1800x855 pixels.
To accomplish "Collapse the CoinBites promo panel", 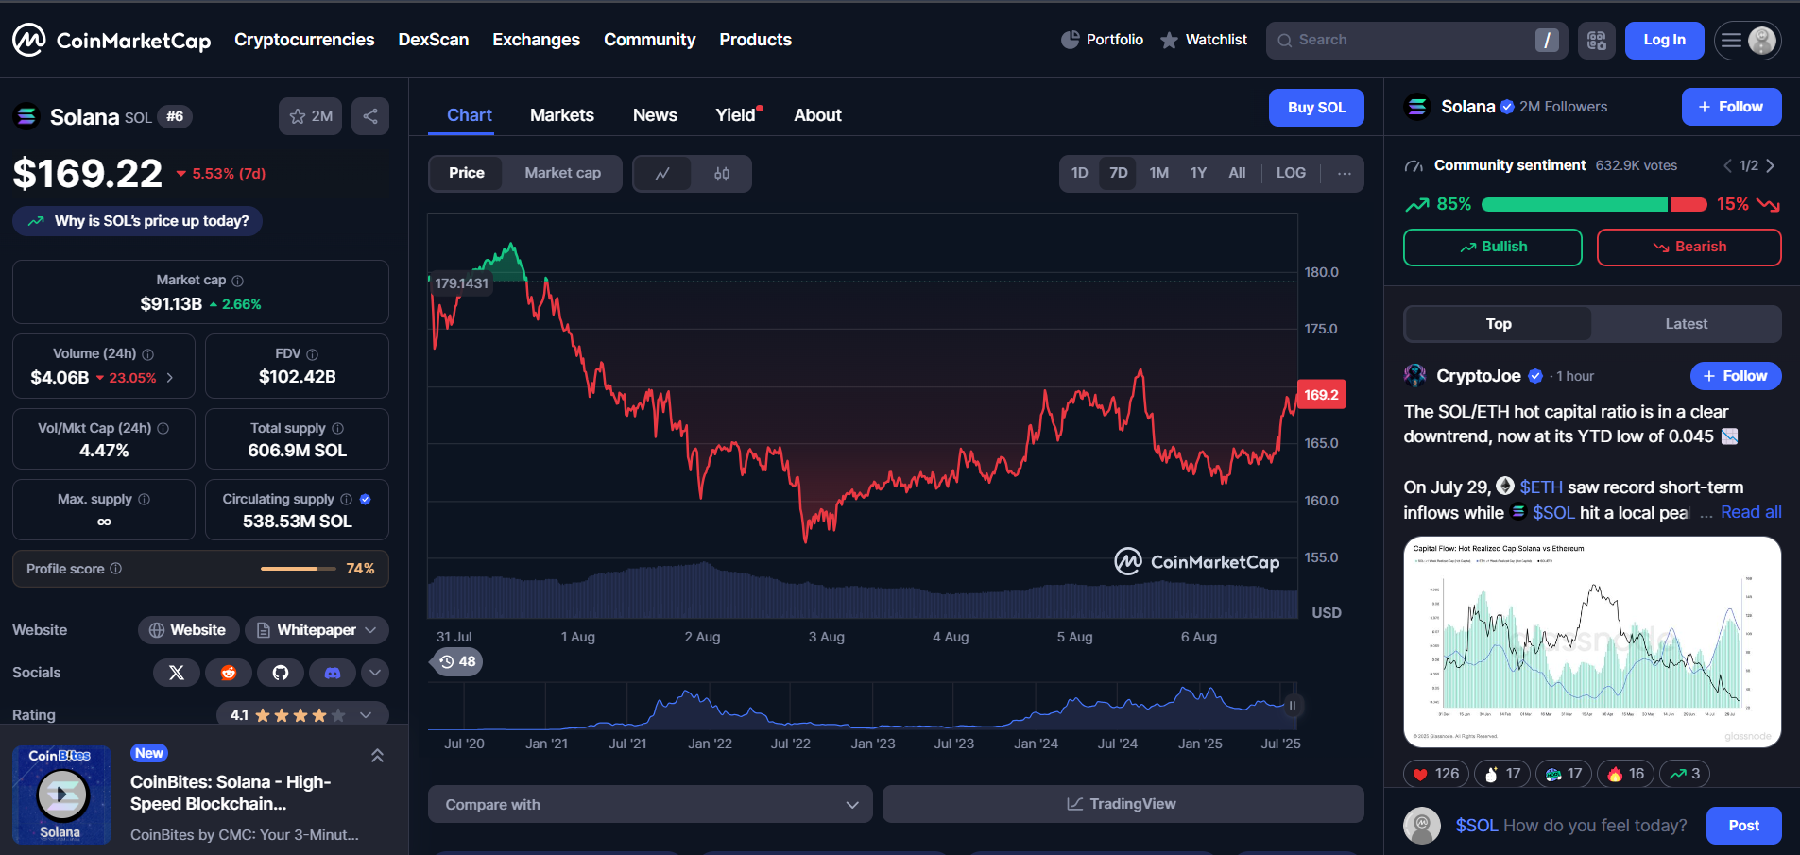I will [377, 756].
